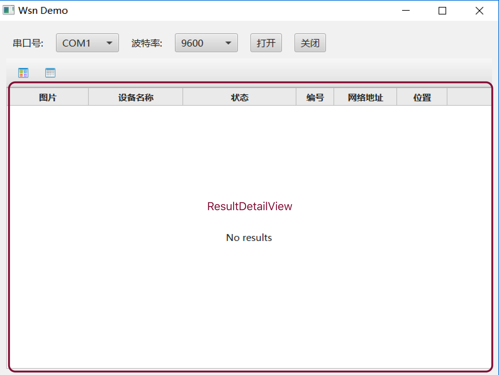Image resolution: width=499 pixels, height=375 pixels.
Task: Close the Wsn Demo window
Action: coord(479,11)
